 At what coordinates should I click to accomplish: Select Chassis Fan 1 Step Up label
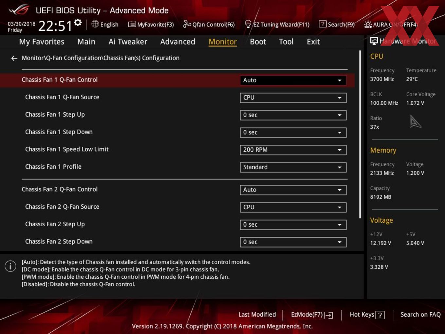55,115
